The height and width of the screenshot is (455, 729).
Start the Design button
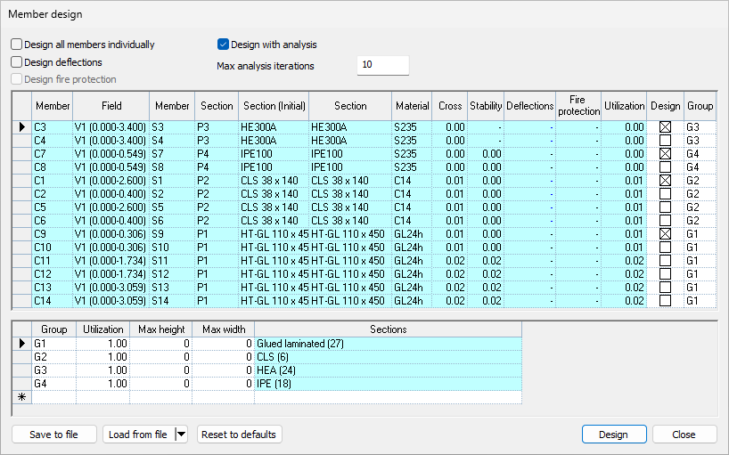click(614, 435)
